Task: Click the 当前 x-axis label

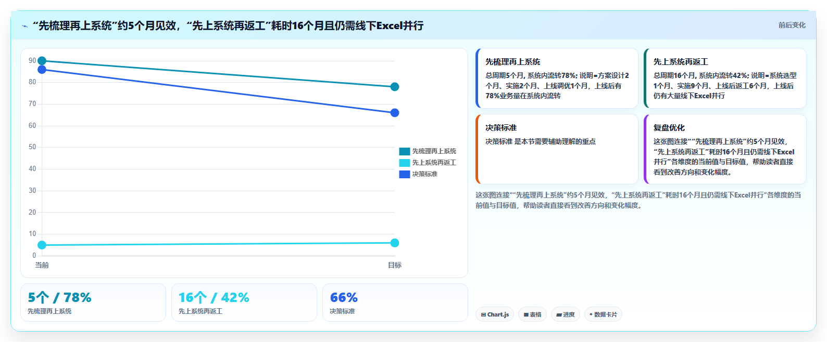Action: [x=42, y=265]
